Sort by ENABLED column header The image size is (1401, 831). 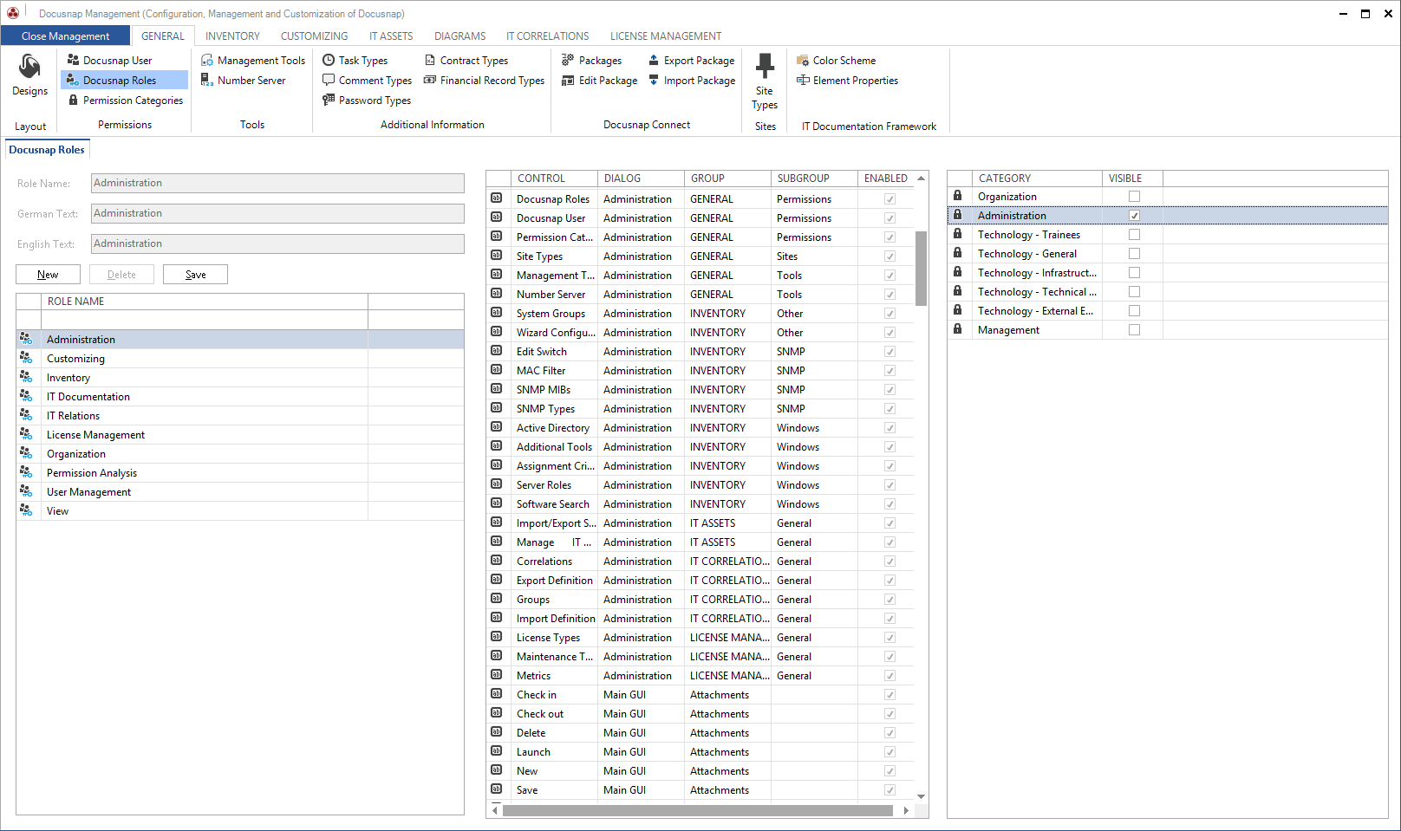click(885, 178)
